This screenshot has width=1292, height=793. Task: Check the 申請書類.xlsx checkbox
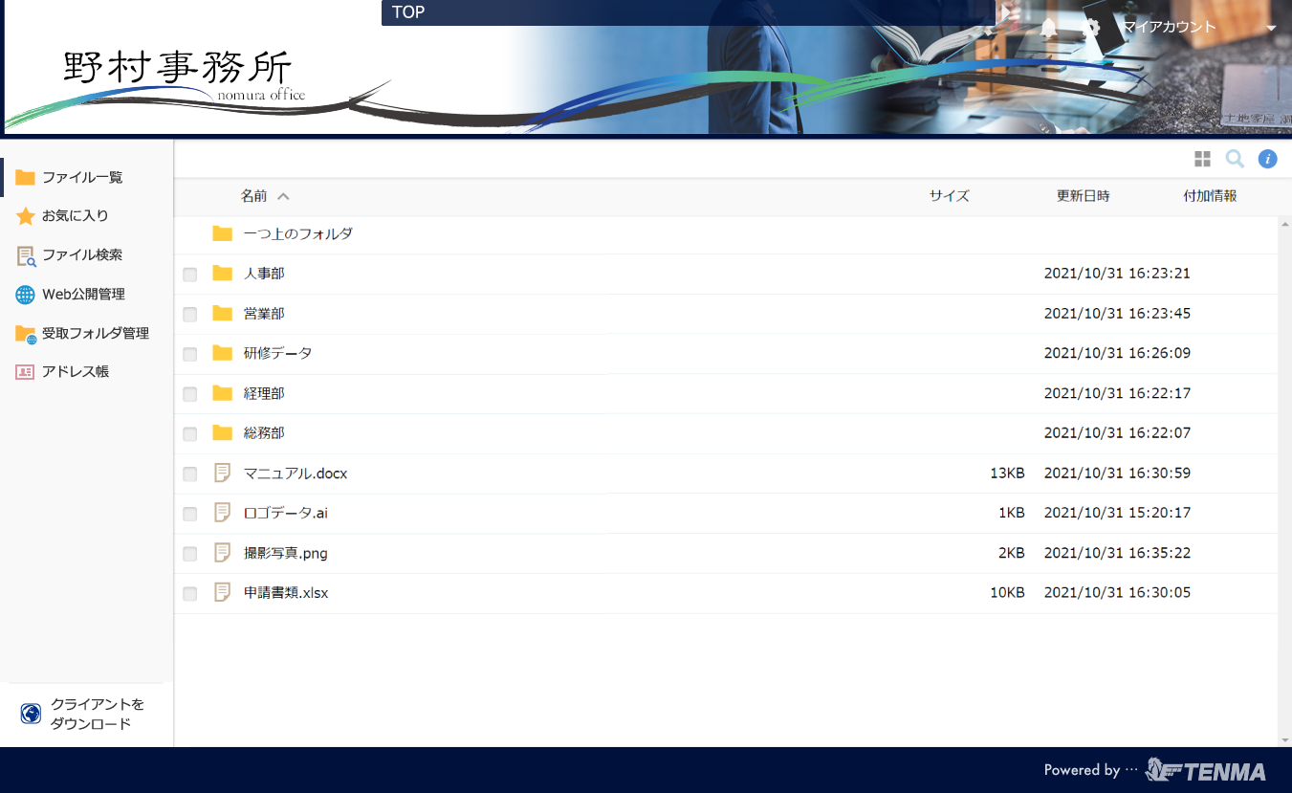pyautogui.click(x=190, y=594)
